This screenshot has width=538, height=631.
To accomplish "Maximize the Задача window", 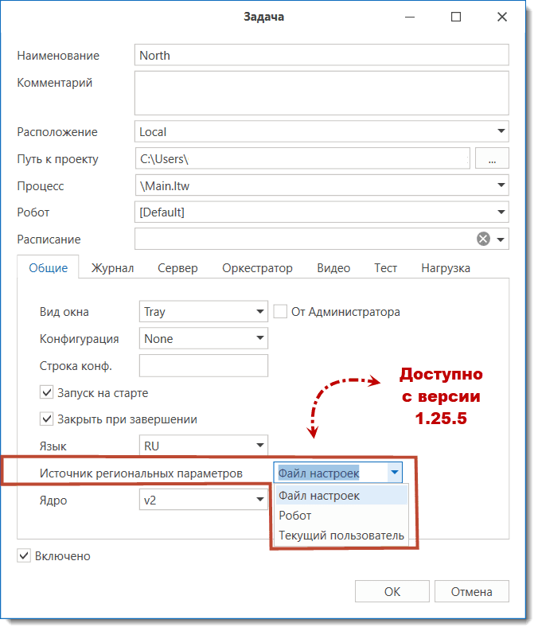I will pos(456,17).
